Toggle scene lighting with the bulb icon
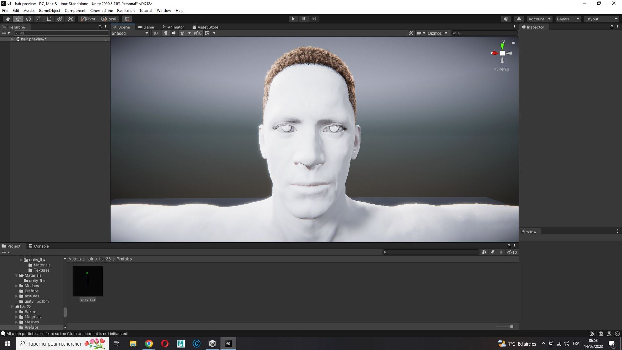Screen dimensions: 622x350 tap(166, 33)
